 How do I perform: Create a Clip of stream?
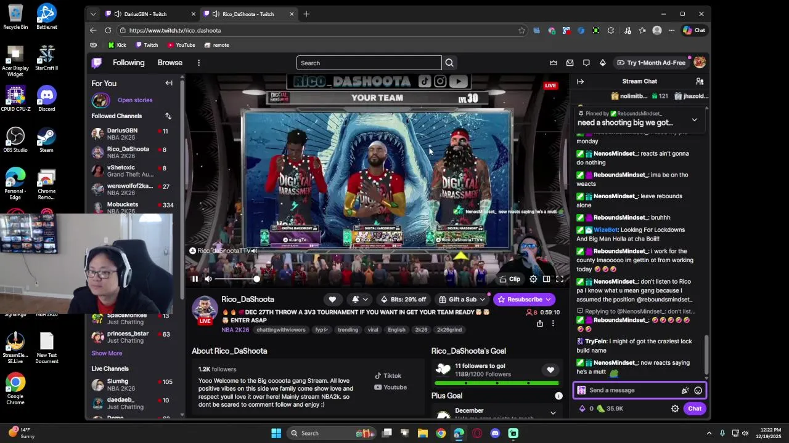(510, 279)
